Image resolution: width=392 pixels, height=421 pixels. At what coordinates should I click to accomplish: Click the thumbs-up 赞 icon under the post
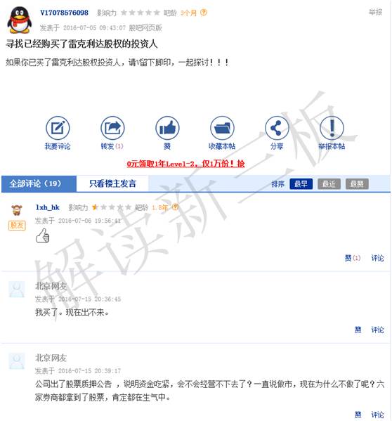[x=167, y=128]
